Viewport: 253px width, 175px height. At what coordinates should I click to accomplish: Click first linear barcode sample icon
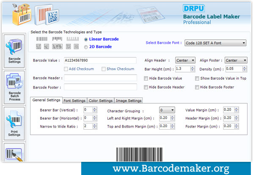coord(41,39)
